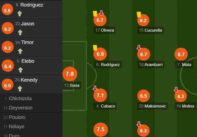
Task: Click the 7.5 rating circle at pitch bottom
Action: pos(101,129)
